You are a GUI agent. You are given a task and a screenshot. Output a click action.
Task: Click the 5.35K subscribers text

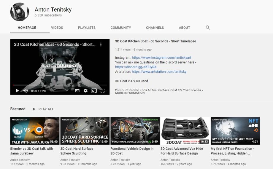[x=48, y=15]
